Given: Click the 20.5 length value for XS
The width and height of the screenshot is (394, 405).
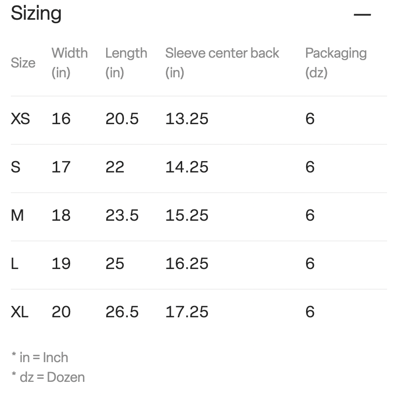Looking at the screenshot, I should click(x=122, y=119).
